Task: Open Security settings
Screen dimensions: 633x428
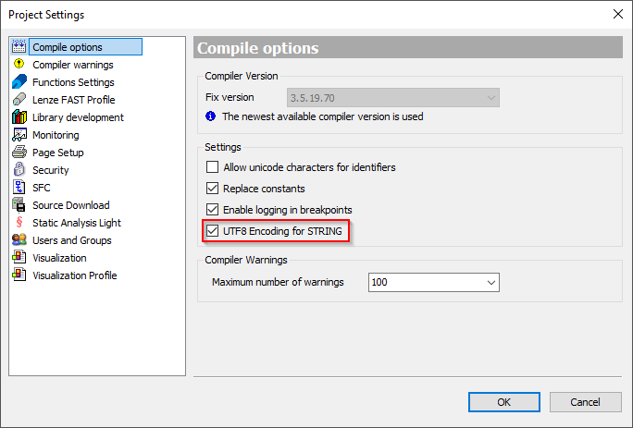Action: point(51,170)
